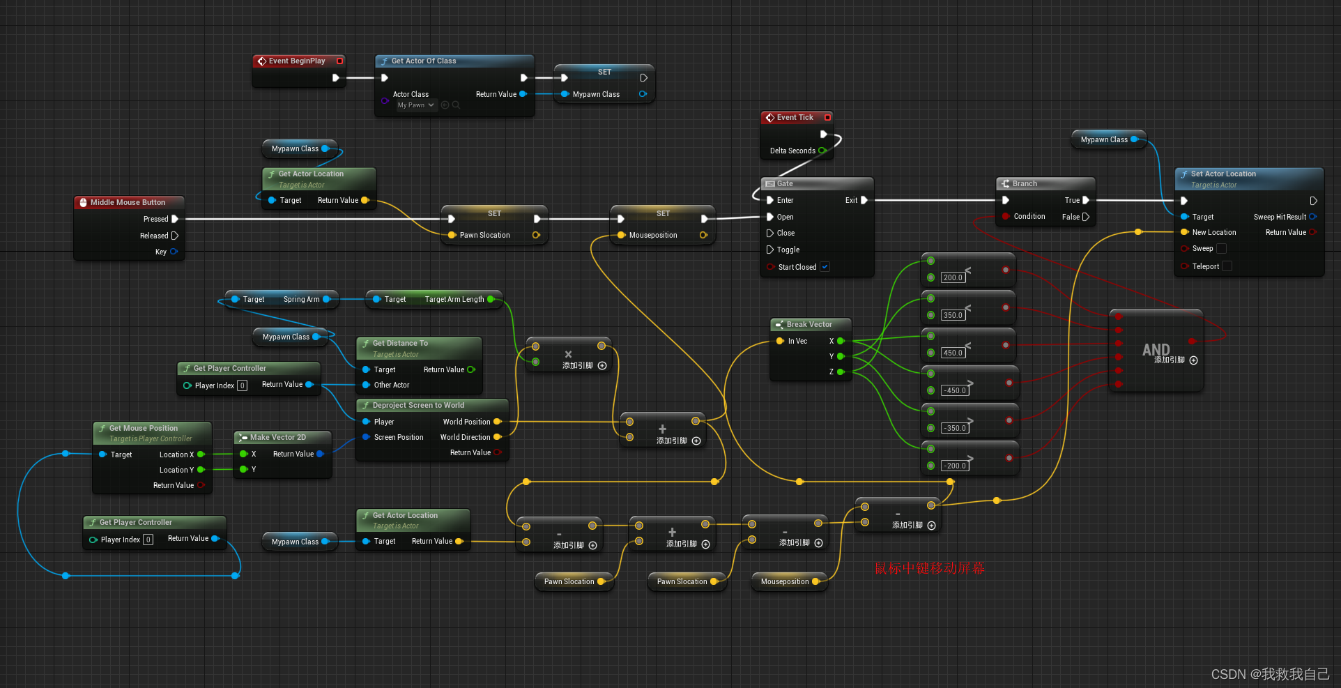Click the World Direction output pin
This screenshot has width=1341, height=688.
[497, 437]
